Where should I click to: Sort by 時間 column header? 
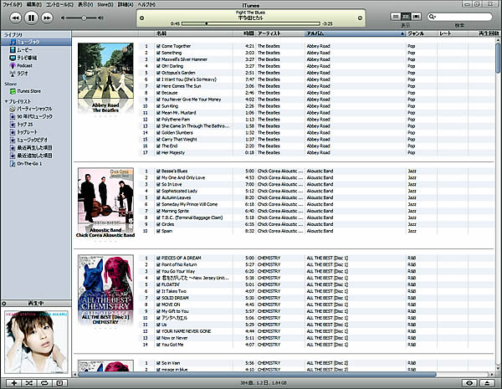244,33
